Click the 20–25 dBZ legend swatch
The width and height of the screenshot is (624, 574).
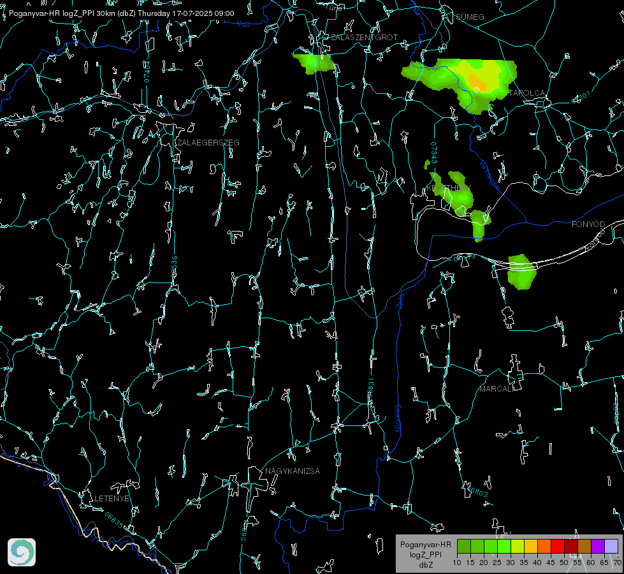point(491,546)
